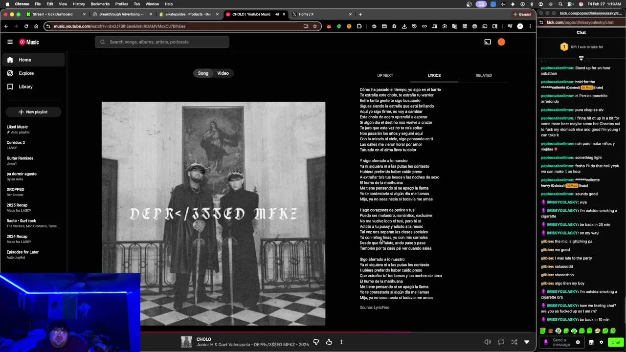
Task: Open the Profiles menu in the menu bar
Action: point(122,4)
